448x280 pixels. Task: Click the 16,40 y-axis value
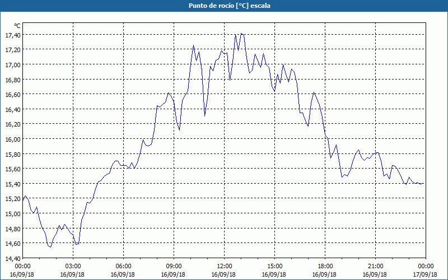13,109
